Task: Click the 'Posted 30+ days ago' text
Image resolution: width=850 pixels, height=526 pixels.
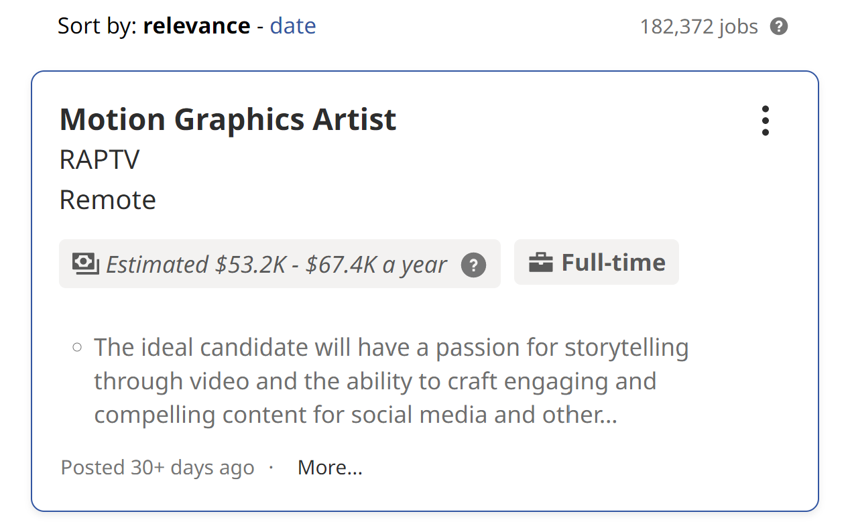Action: 158,467
